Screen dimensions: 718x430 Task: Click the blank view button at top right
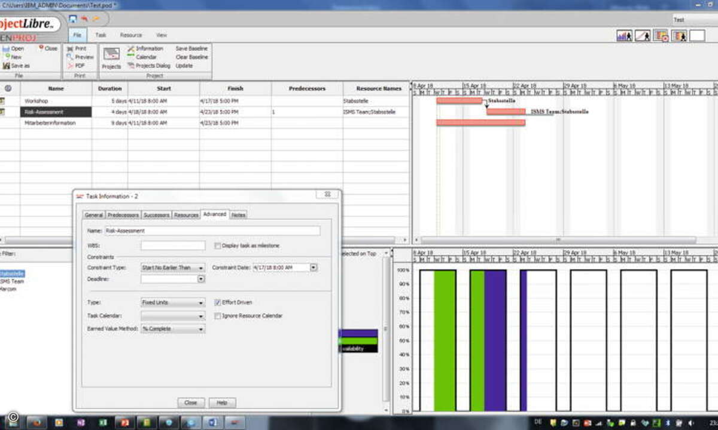(x=697, y=36)
